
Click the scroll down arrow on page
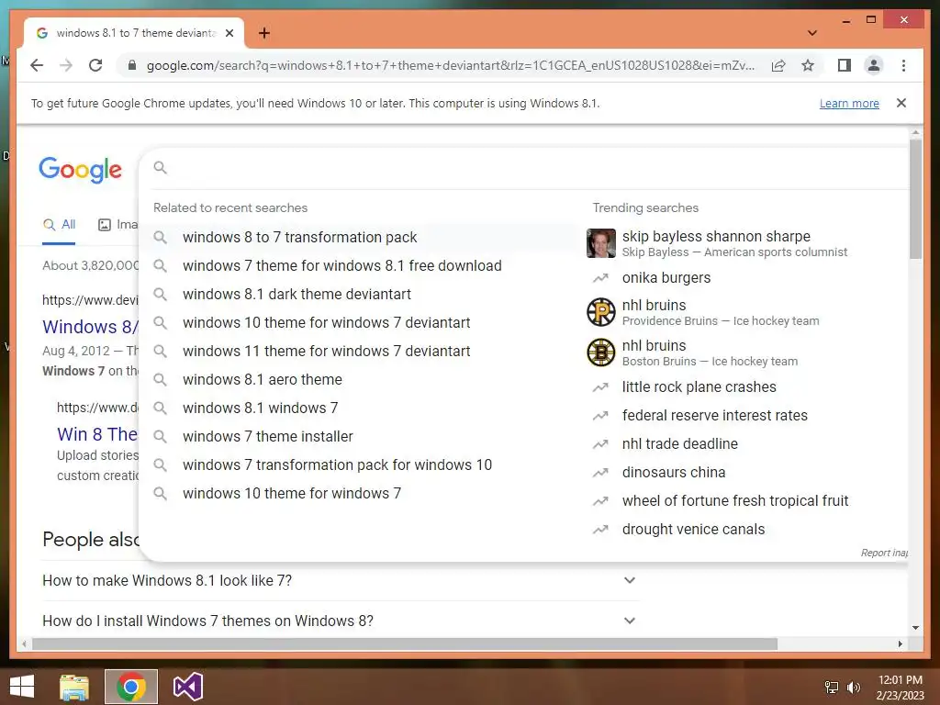915,628
